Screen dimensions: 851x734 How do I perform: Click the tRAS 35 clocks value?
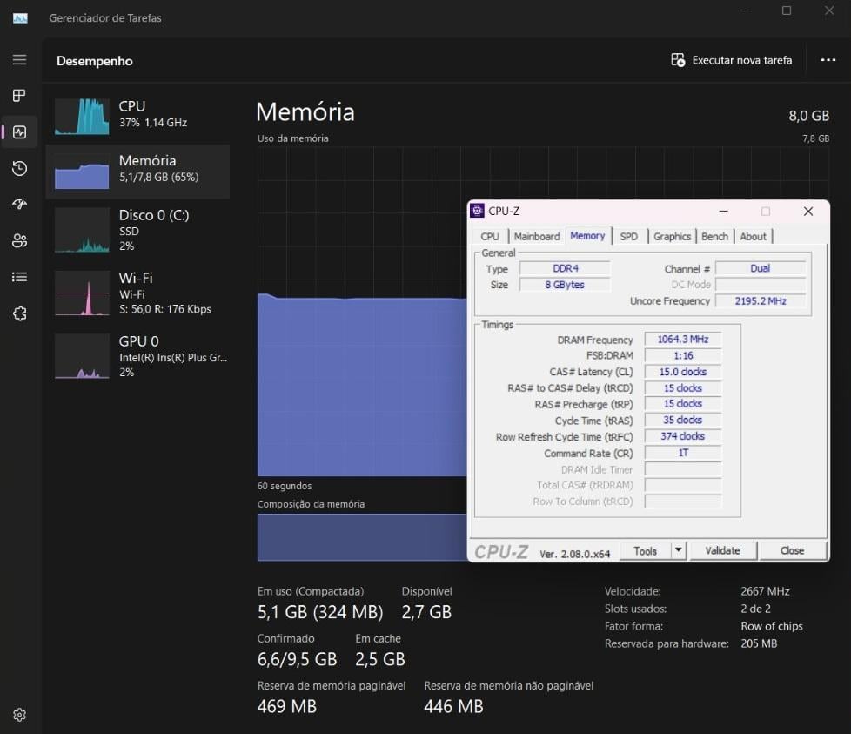(683, 421)
